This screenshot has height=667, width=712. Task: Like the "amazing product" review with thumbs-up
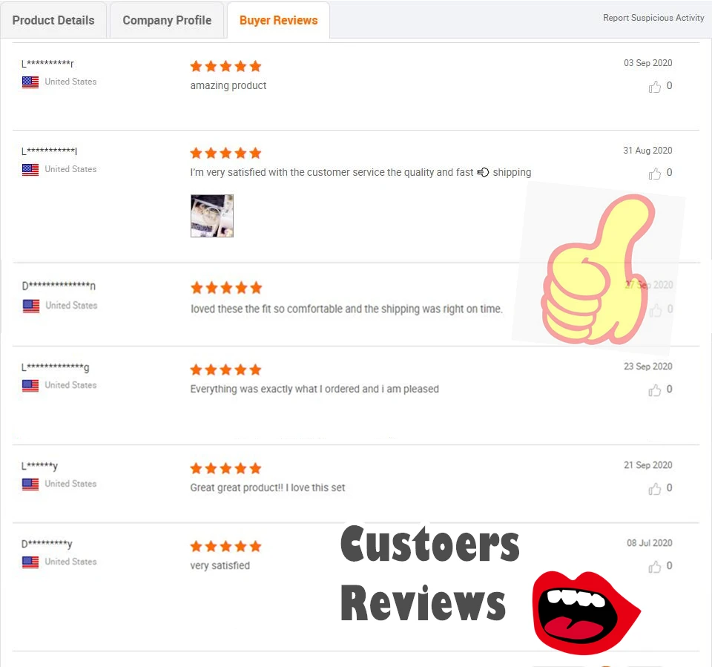click(x=654, y=86)
